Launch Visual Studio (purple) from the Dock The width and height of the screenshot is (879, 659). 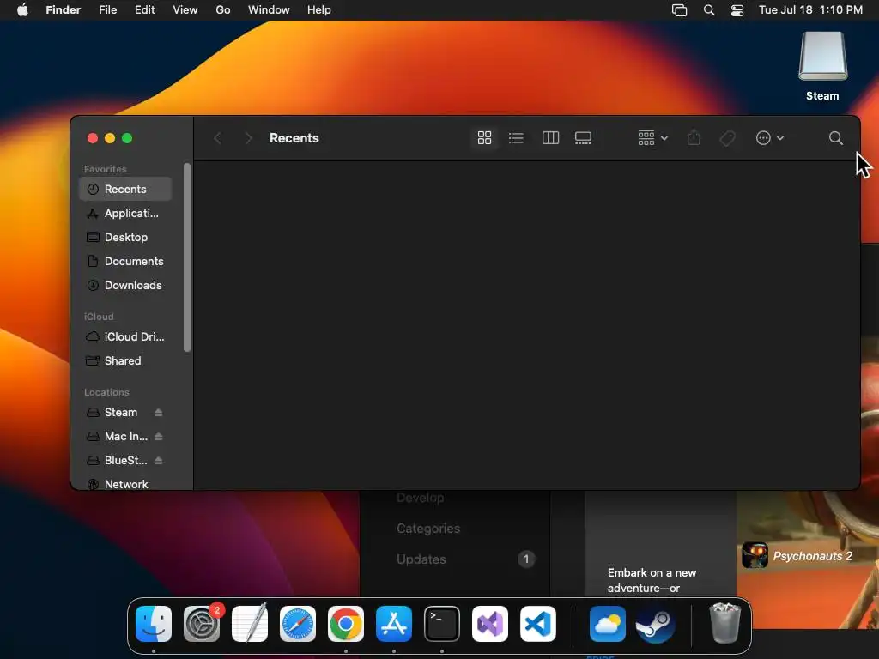pos(490,624)
